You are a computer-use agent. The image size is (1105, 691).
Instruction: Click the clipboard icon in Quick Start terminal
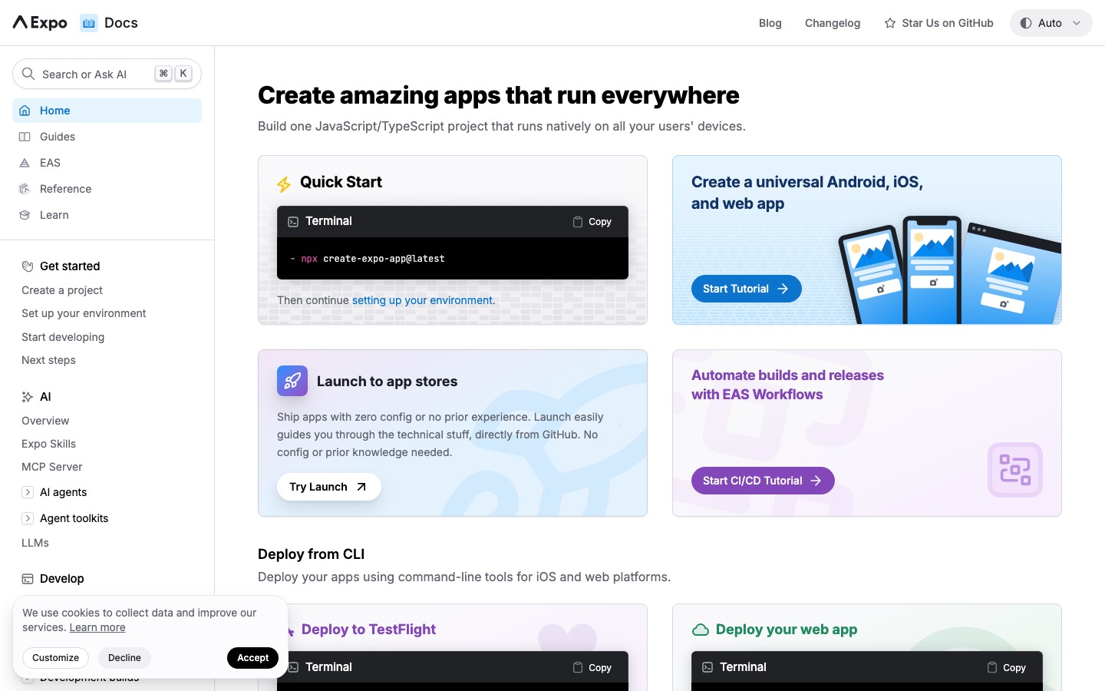578,222
